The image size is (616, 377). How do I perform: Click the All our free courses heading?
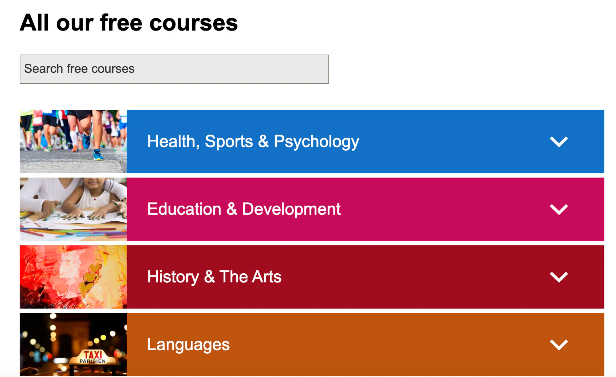point(129,23)
